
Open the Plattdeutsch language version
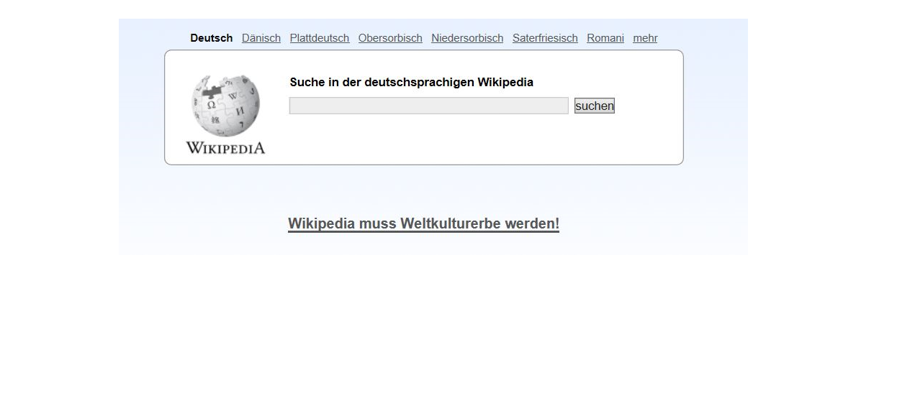(x=319, y=38)
